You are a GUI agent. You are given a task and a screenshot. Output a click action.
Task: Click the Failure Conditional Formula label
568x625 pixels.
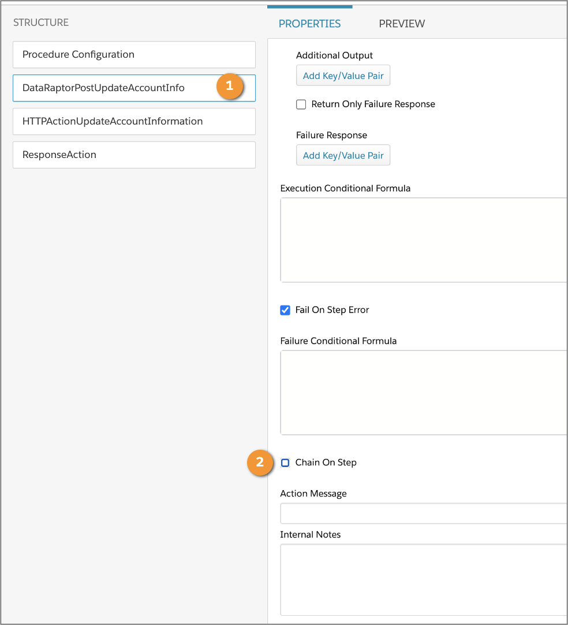(x=338, y=341)
